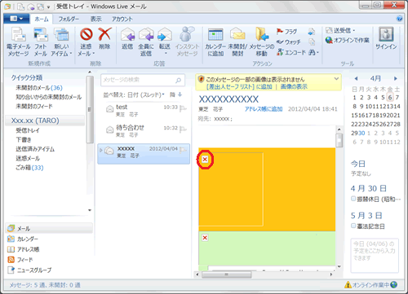
Task: Expand the XXXXX message thread arrow
Action: pyautogui.click(x=101, y=150)
